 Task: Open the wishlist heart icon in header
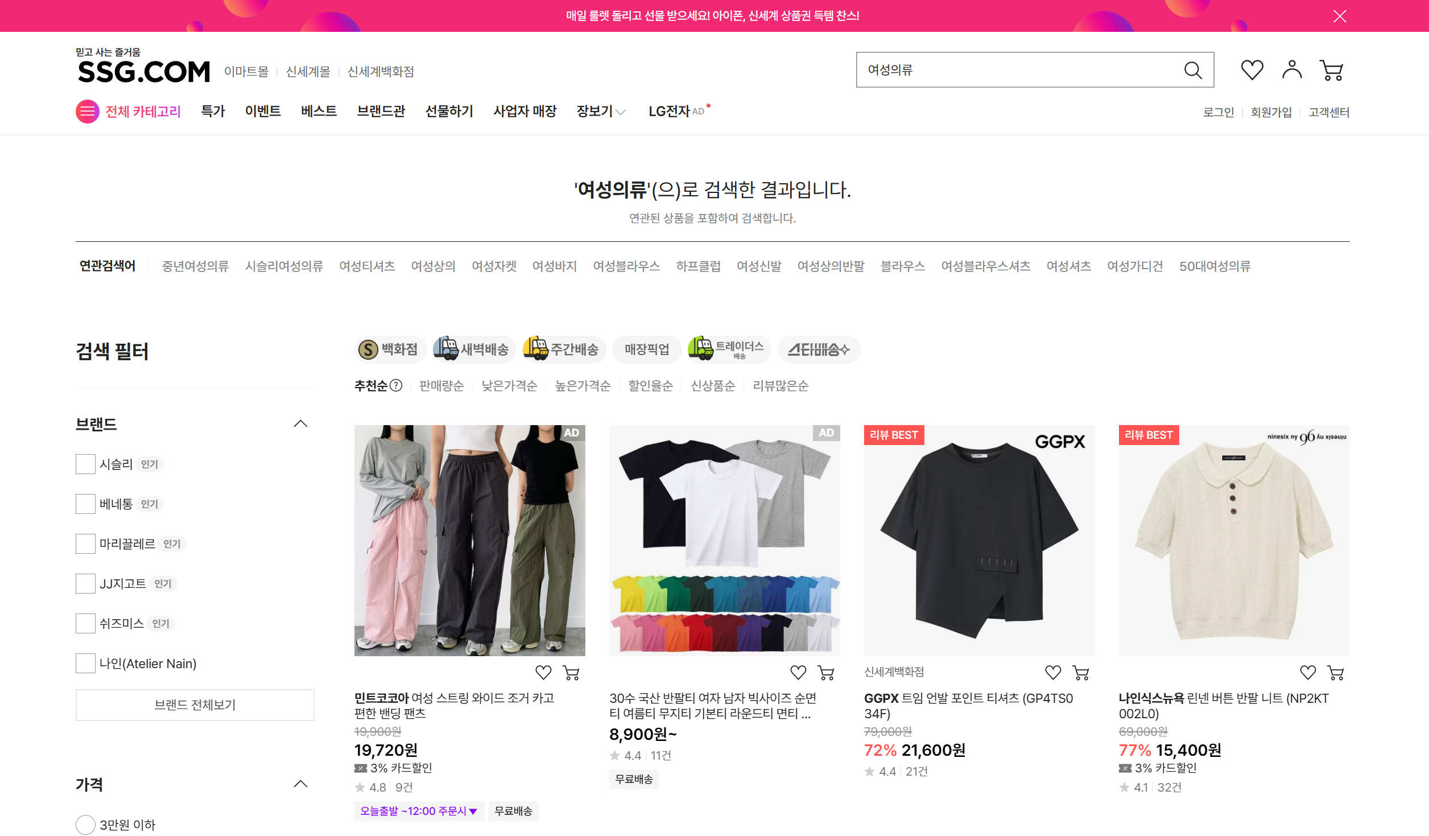[1252, 70]
